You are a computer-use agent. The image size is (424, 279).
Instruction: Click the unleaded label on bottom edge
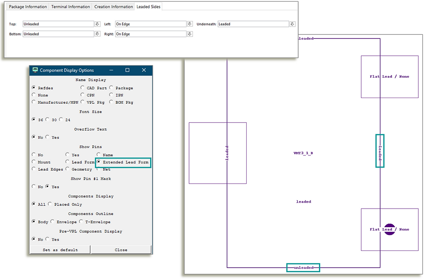(x=303, y=268)
